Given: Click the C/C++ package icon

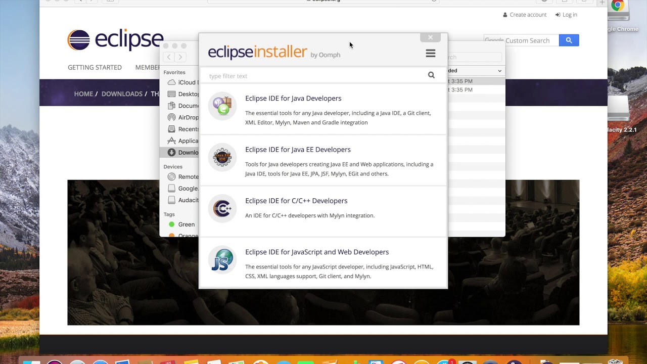Looking at the screenshot, I should [222, 208].
